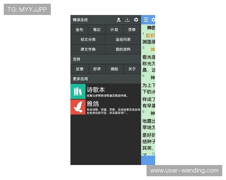
Task: Open the 诗歌本 bookshelf app icon
Action: point(78,91)
